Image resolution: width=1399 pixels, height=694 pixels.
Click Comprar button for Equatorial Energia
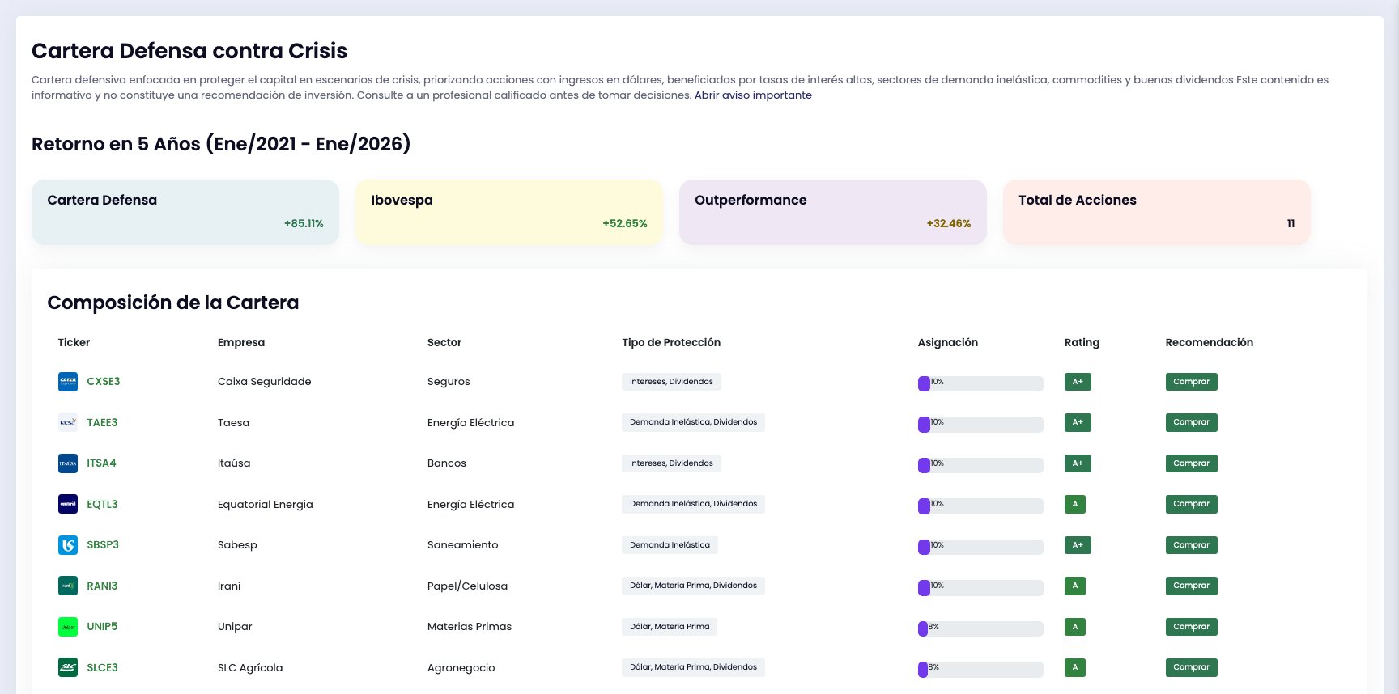(x=1191, y=504)
